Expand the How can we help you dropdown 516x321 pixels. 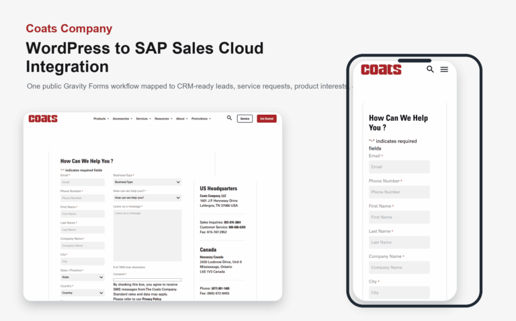[147, 197]
